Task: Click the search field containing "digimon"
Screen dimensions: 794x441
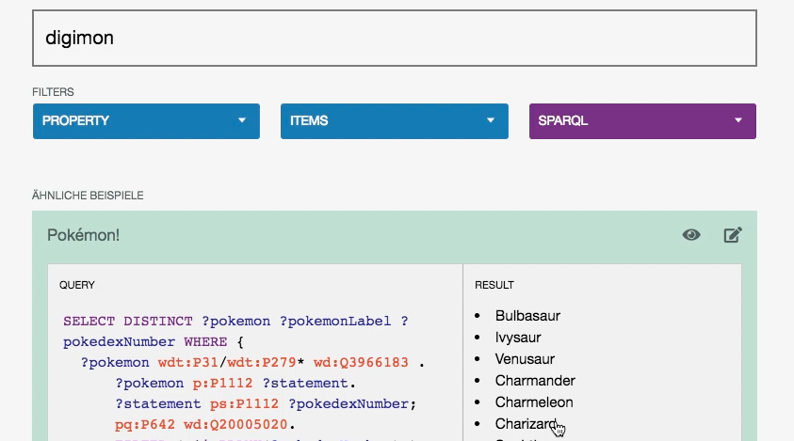Action: (394, 39)
